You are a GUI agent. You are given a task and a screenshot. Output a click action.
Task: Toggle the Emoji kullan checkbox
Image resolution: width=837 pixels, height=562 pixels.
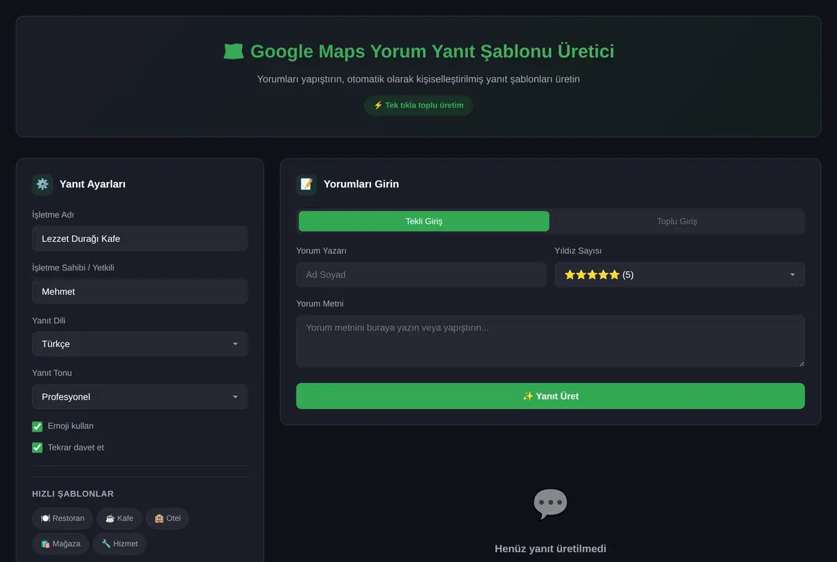[38, 426]
